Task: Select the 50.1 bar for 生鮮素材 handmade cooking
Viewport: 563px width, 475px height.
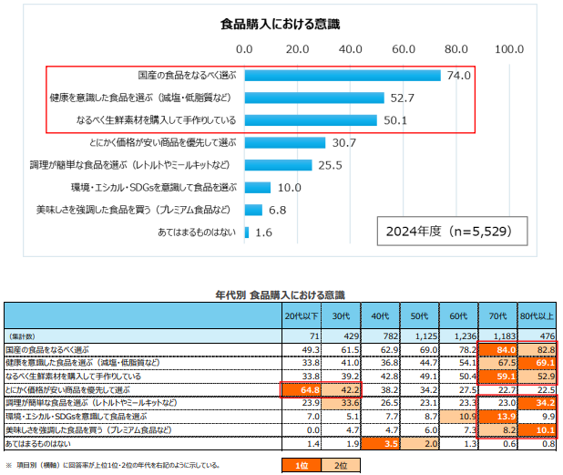Action: click(x=310, y=119)
